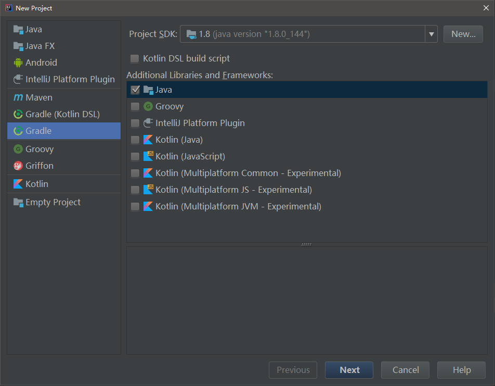Uncheck the Java framework checkbox
495x386 pixels.
click(135, 90)
